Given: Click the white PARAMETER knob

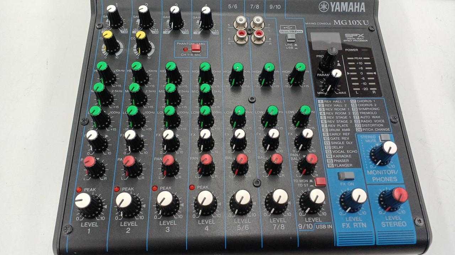Looking at the screenshot, I should (x=333, y=81).
